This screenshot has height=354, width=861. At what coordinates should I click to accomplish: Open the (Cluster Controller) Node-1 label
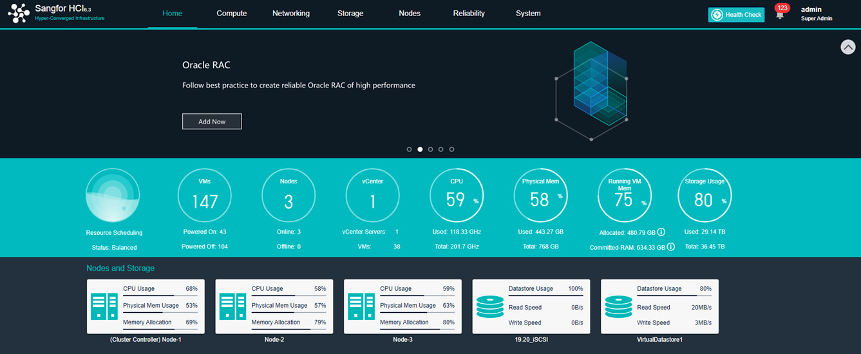point(146,339)
